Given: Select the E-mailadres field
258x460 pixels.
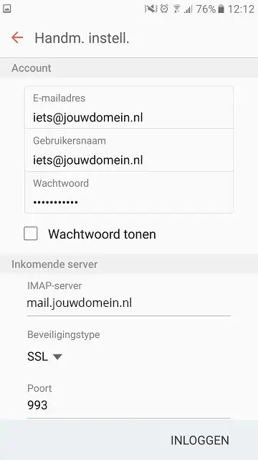Looking at the screenshot, I should 129,108.
